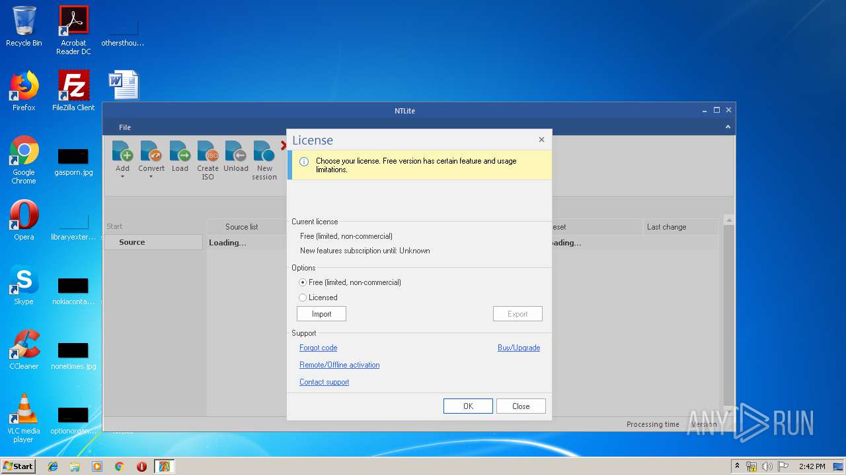Click Show desktop button at taskbar end
846x475 pixels.
[x=838, y=466]
